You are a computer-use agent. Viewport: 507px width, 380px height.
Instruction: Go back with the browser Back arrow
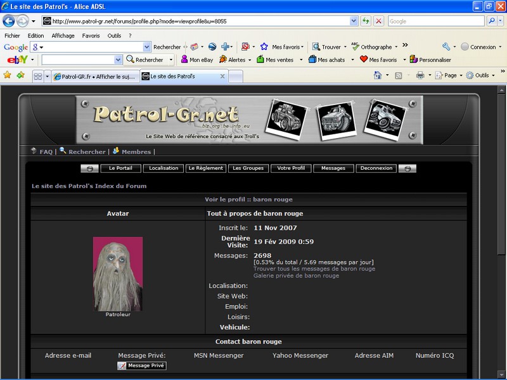tap(9, 22)
